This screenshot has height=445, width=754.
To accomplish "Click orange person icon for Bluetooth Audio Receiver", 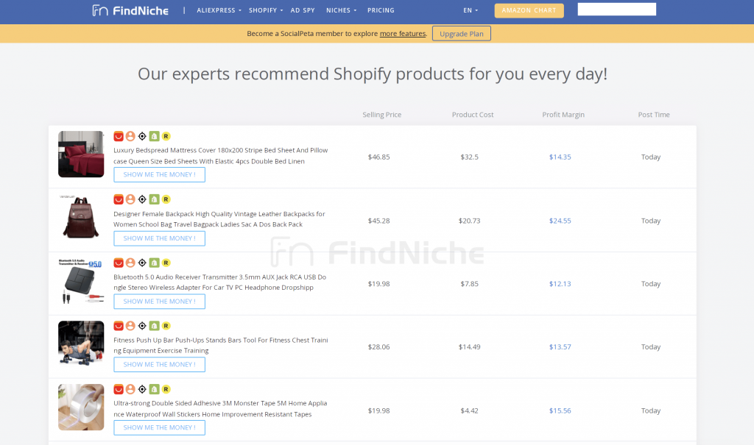I will click(130, 263).
